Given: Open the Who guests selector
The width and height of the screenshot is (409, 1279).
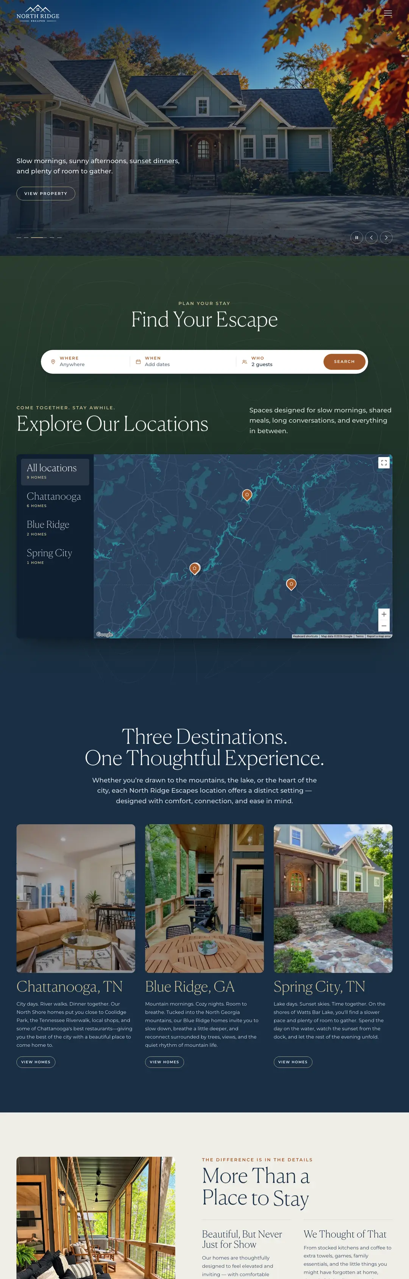Looking at the screenshot, I should coord(279,362).
